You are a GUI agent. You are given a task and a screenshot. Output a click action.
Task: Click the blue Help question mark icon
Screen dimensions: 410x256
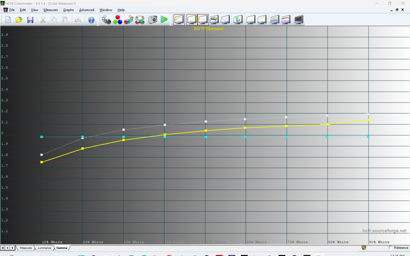pyautogui.click(x=91, y=20)
